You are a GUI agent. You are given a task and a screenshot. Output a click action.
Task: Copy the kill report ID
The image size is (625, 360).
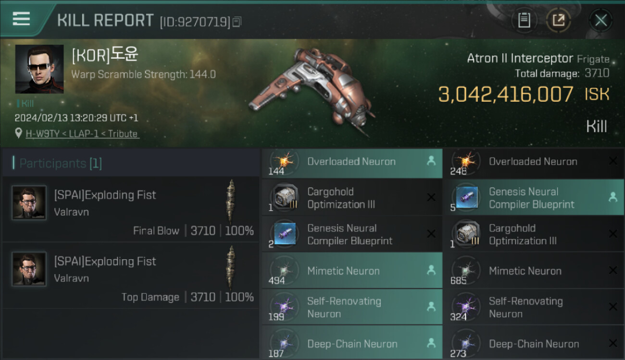(x=237, y=22)
